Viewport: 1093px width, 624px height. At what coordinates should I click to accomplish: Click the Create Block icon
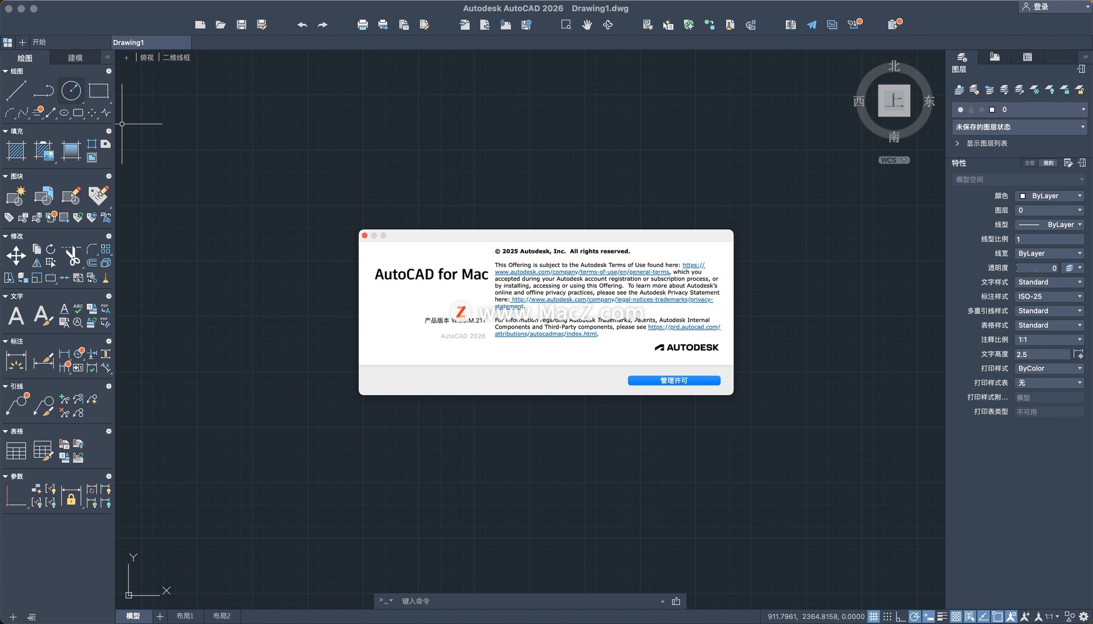[16, 196]
